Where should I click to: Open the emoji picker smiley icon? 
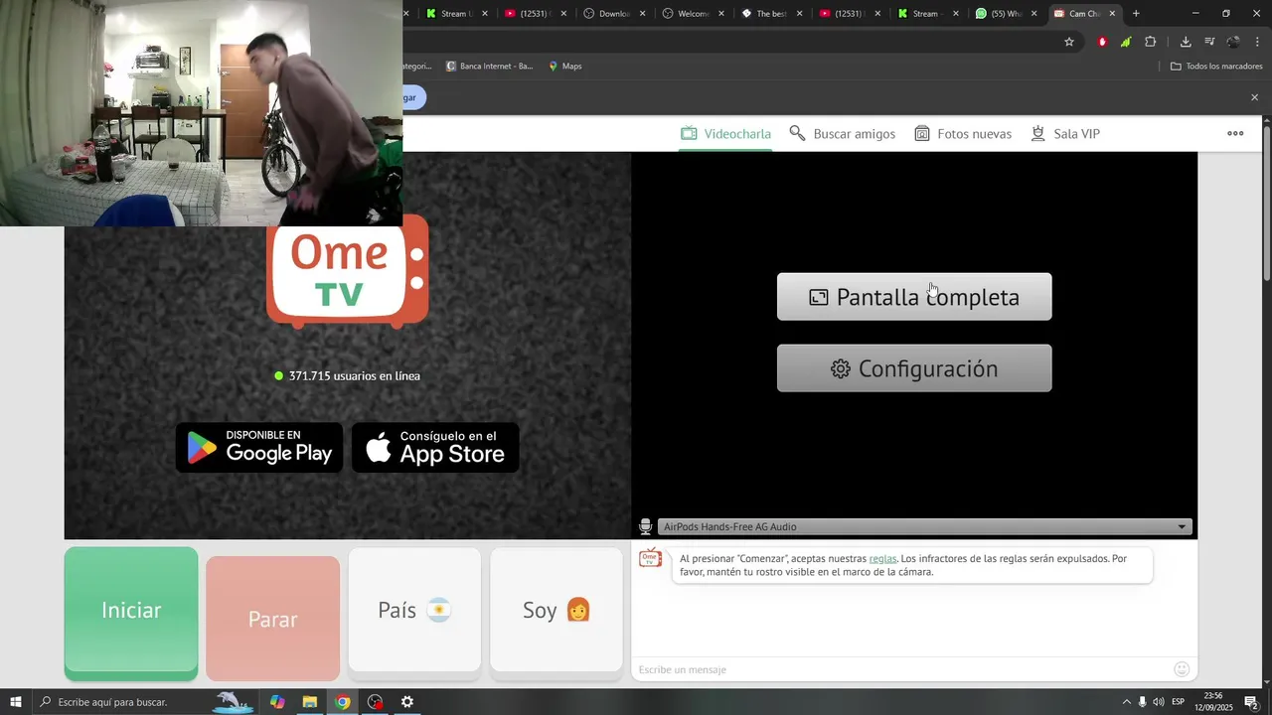1182,669
